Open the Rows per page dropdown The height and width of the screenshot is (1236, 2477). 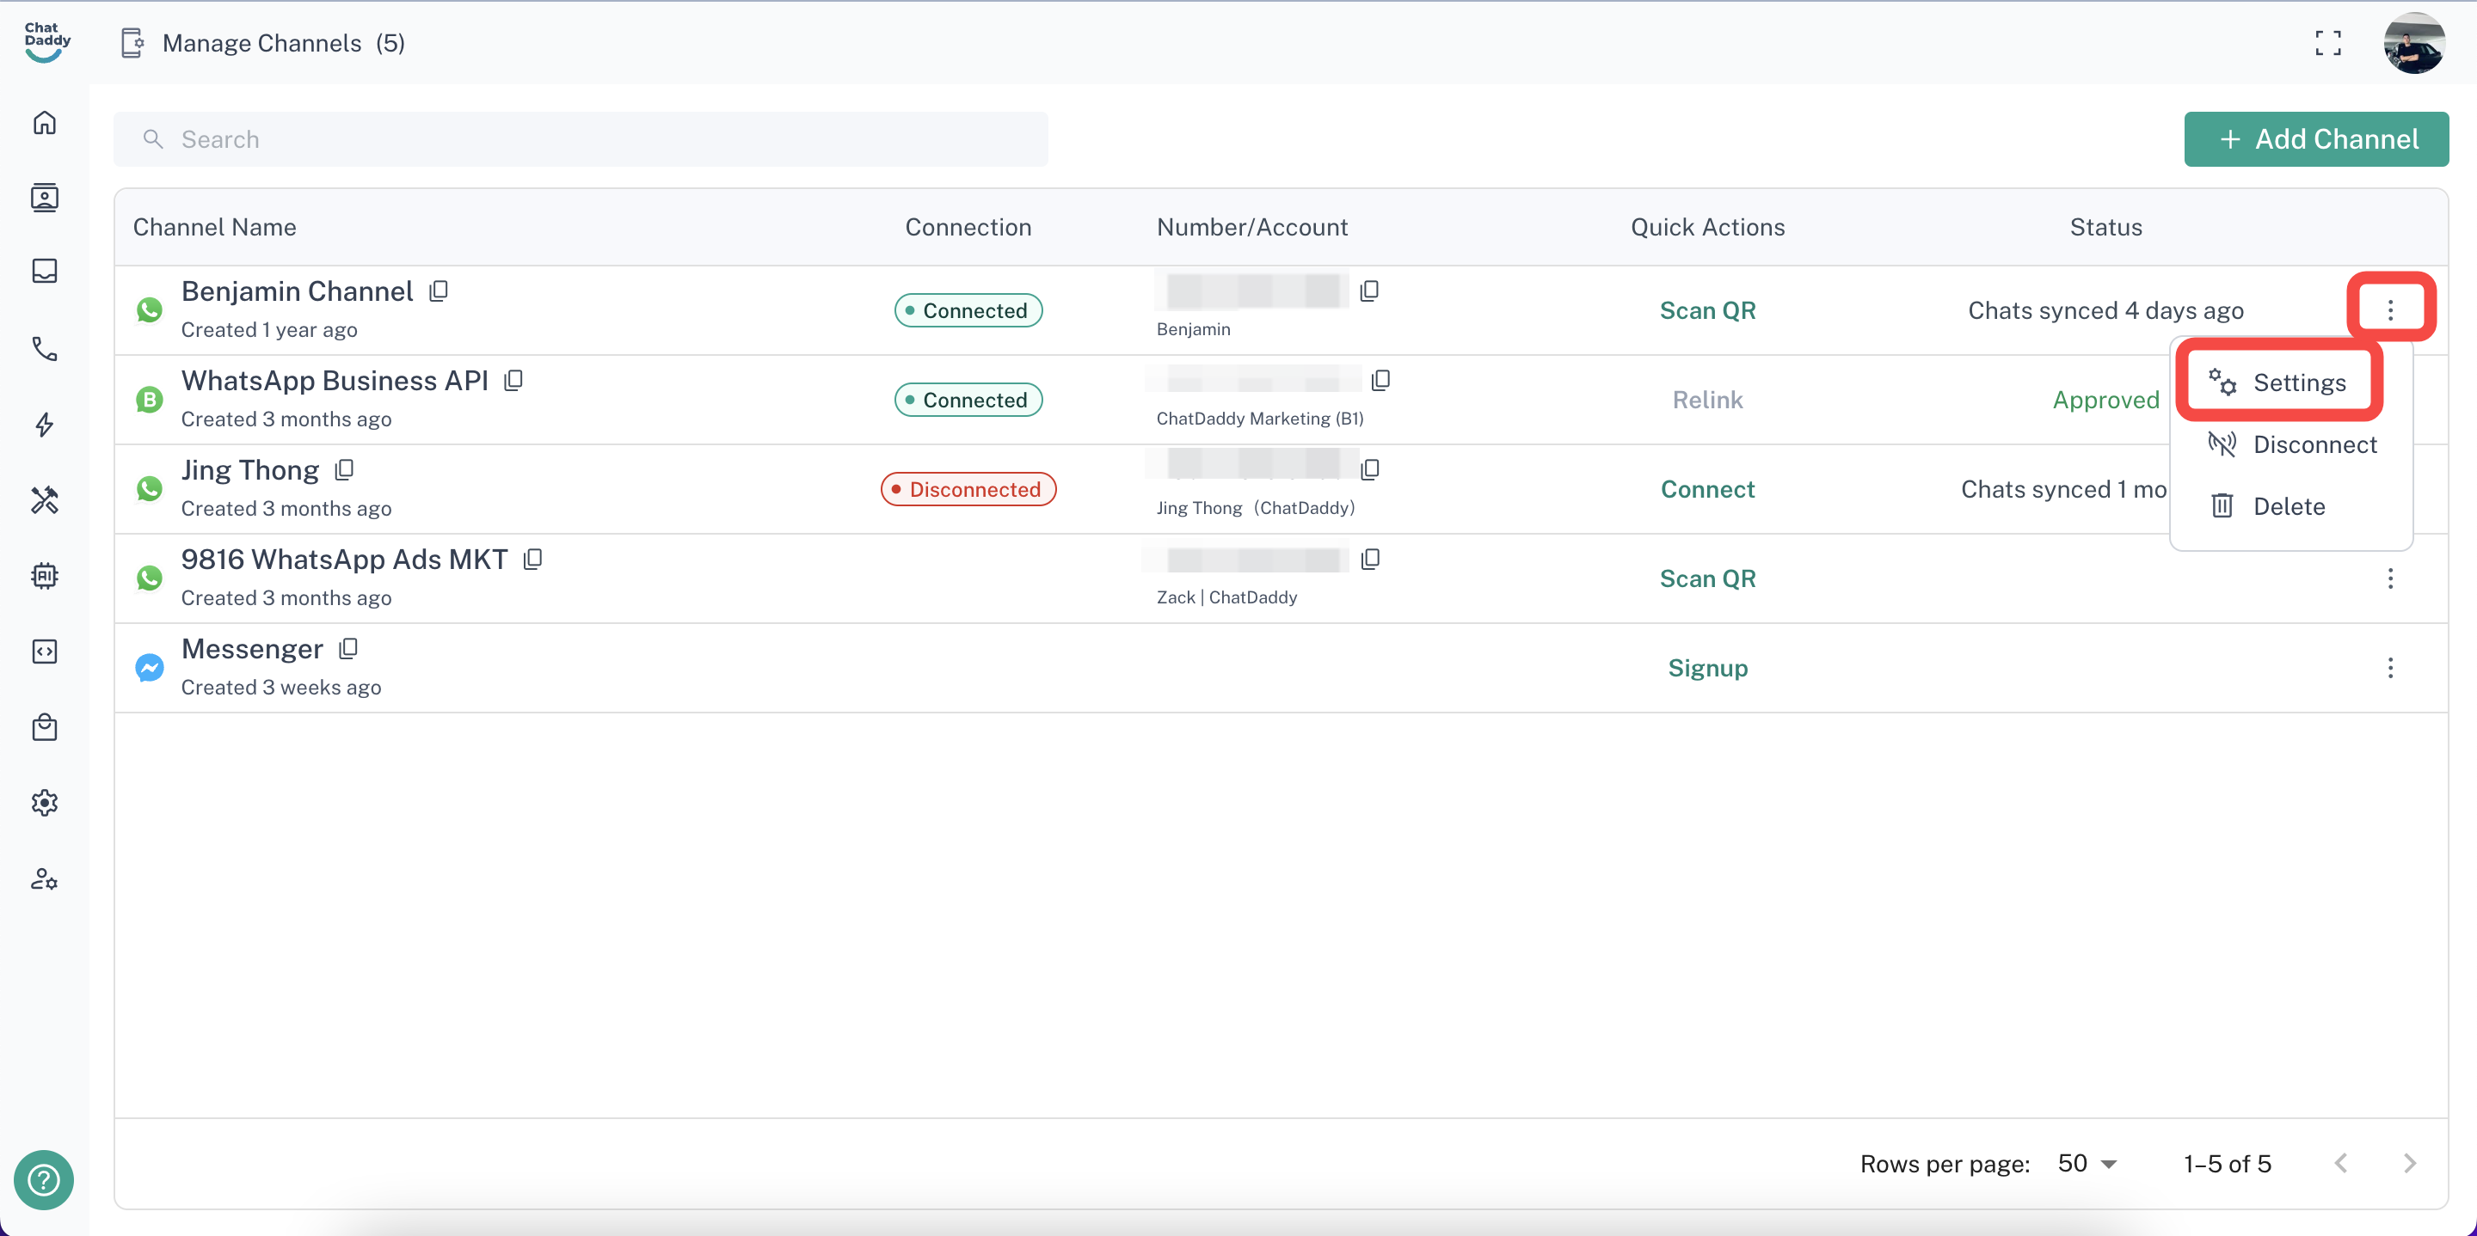pyautogui.click(x=2087, y=1163)
